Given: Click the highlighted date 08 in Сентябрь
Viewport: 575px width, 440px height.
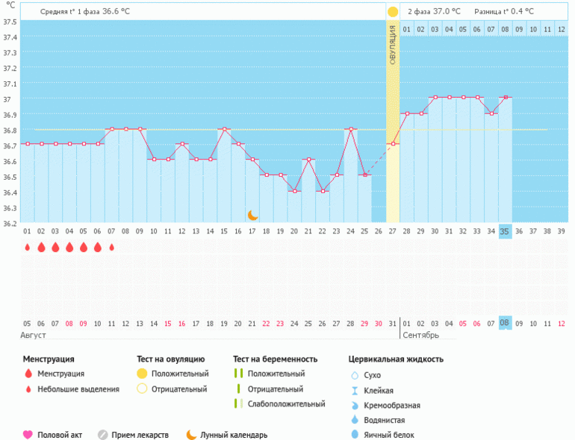Looking at the screenshot, I should pos(505,323).
